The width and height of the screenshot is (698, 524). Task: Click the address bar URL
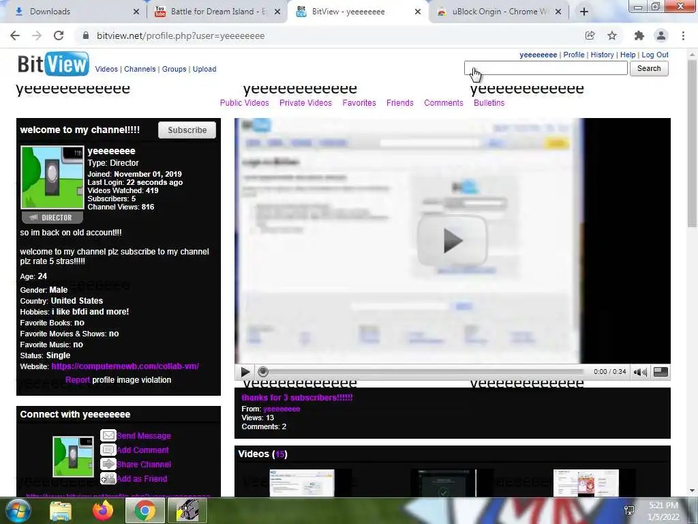pyautogui.click(x=181, y=35)
